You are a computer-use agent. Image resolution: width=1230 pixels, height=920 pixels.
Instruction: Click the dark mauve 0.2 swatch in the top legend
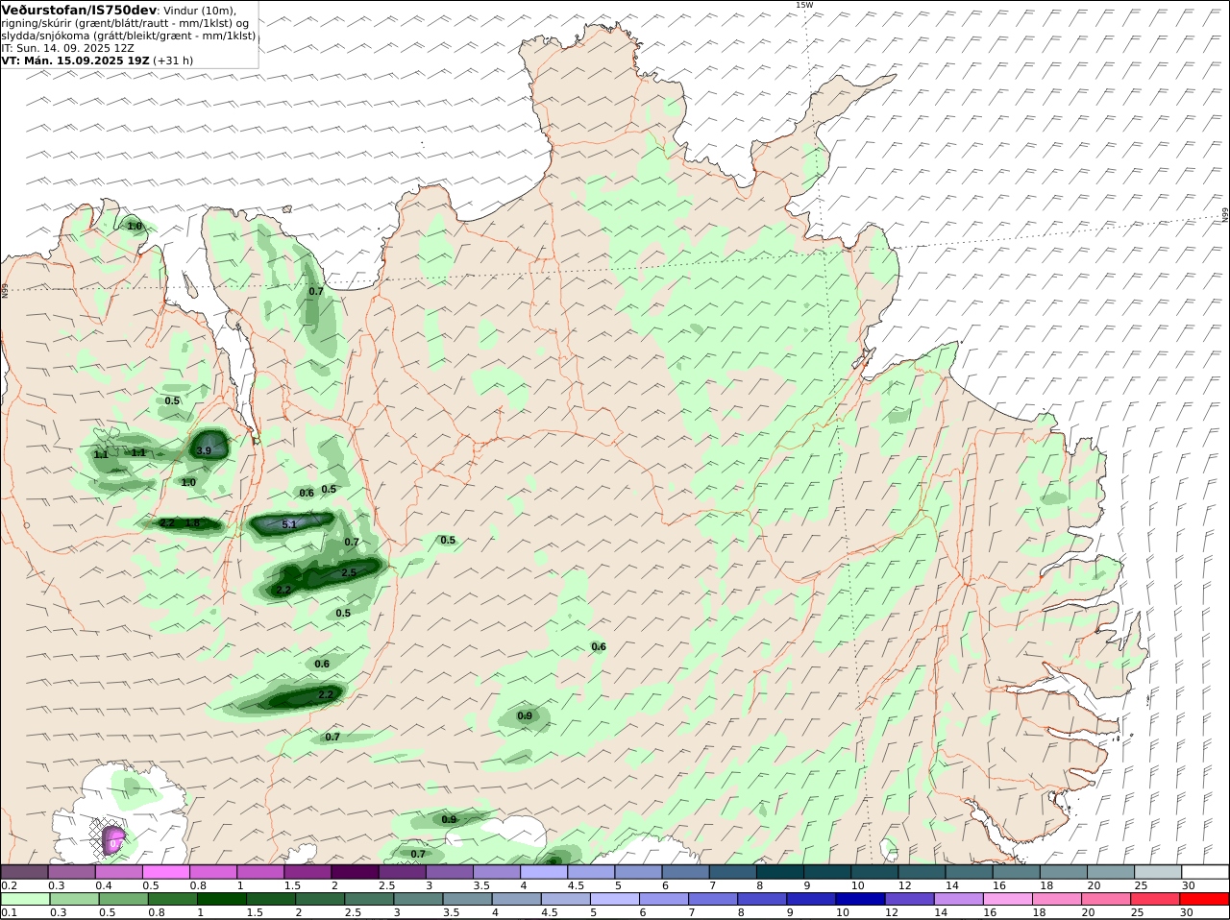pos(24,871)
